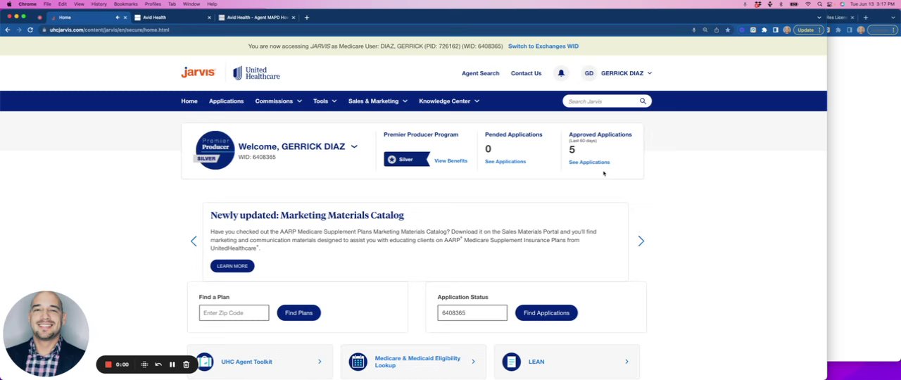Open Medicare & Medicaid Eligibility Lookup card
Screen dimensions: 901x380
(413, 362)
